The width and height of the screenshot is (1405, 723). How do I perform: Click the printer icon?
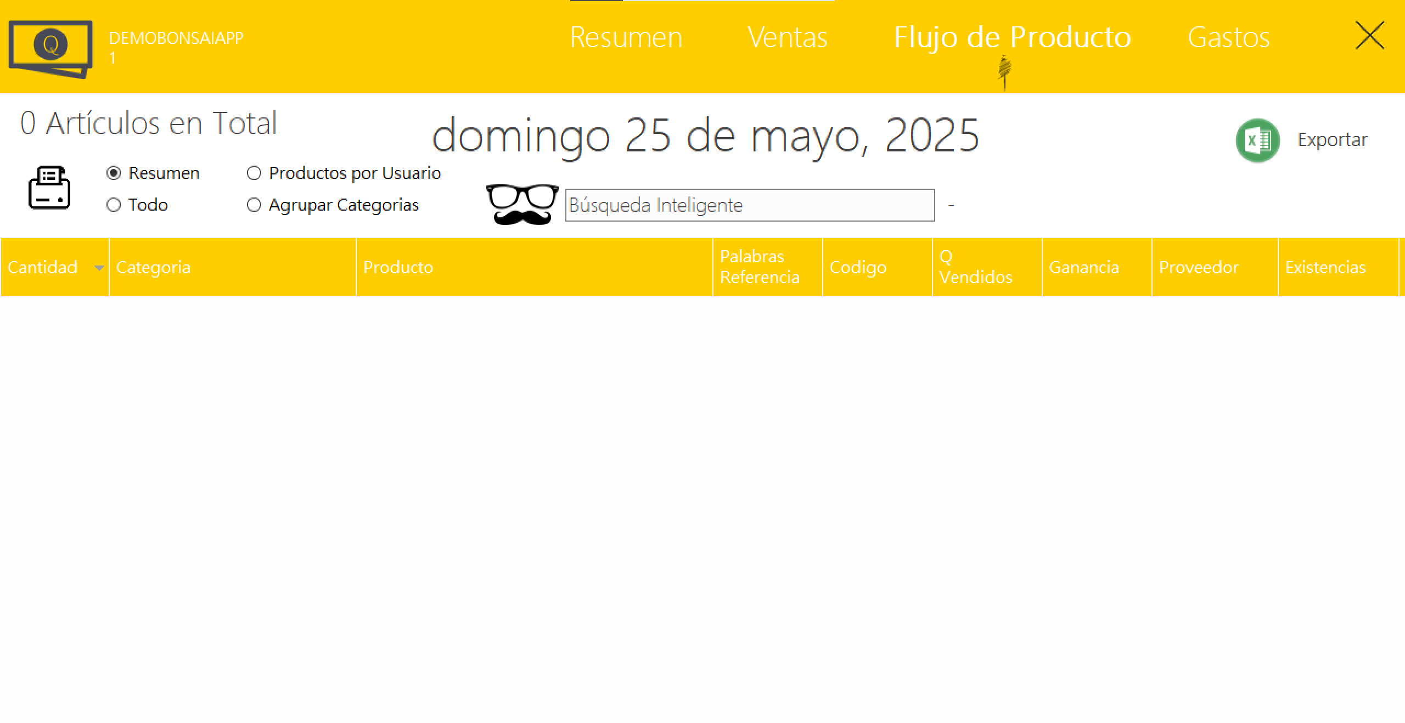pos(49,188)
